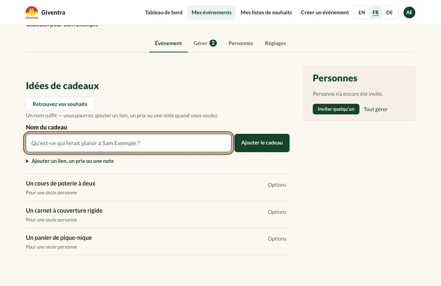Screen dimensions: 441x286
Task: Go to Tableau de bord
Action: point(164,12)
